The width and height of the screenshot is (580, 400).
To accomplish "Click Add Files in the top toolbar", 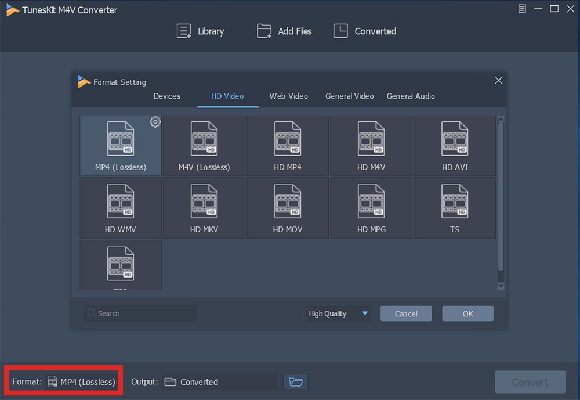I will coord(284,31).
